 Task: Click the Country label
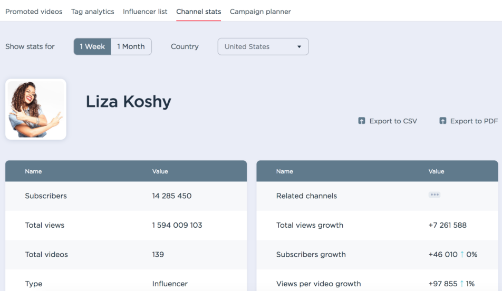click(185, 46)
